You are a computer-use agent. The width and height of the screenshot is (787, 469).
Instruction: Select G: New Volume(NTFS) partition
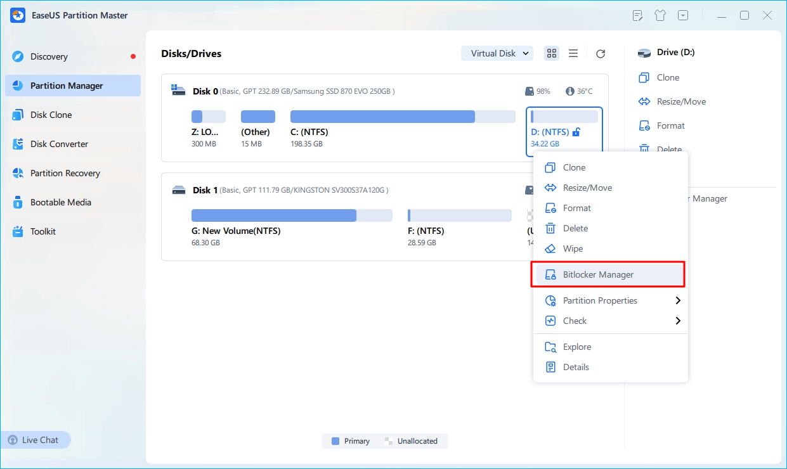[x=292, y=228]
